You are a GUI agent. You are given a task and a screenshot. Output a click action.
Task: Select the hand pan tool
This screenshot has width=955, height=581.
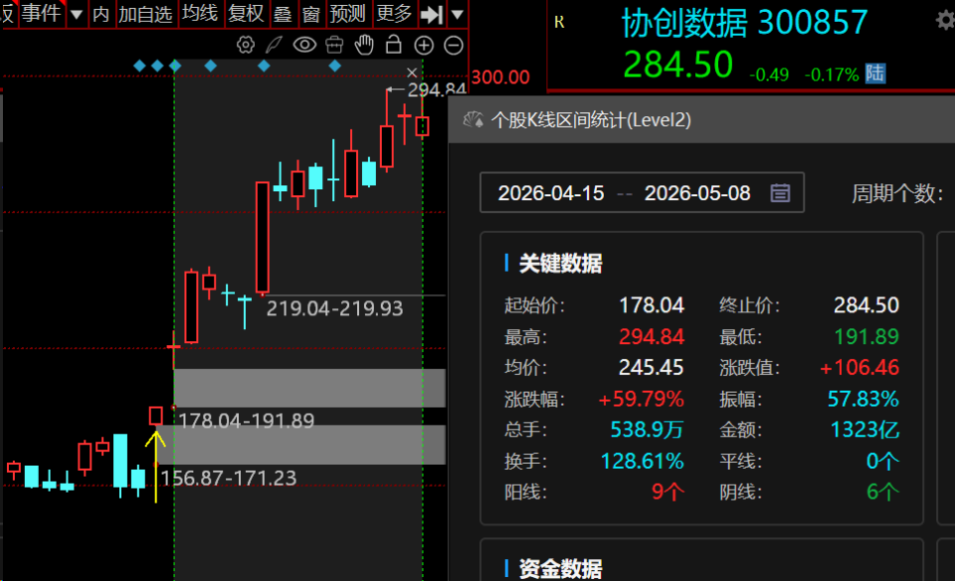(x=364, y=45)
